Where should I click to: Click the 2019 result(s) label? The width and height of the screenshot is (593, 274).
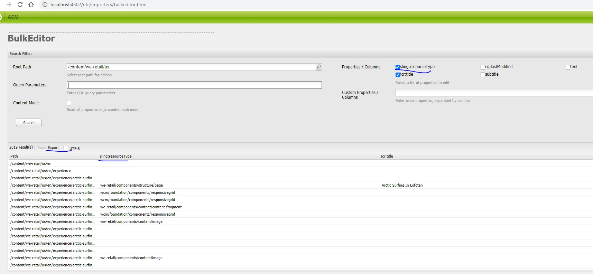click(x=21, y=147)
